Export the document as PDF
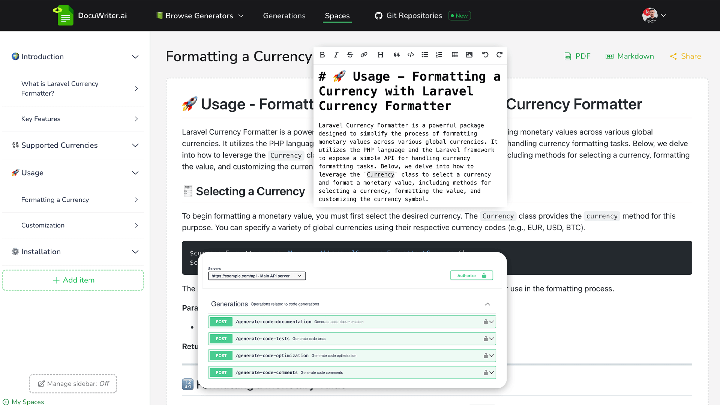This screenshot has height=405, width=720. click(x=577, y=56)
